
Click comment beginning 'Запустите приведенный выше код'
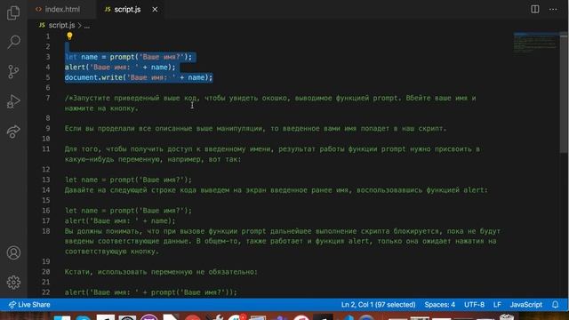(x=270, y=103)
